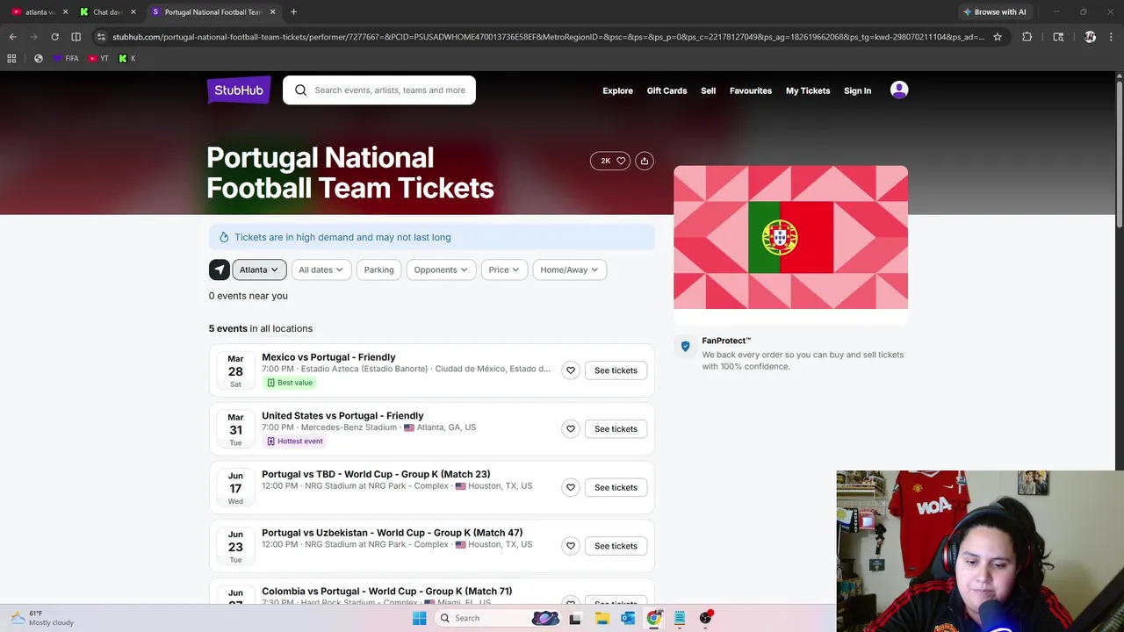See tickets for Portugal vs TBD Match 23
Image resolution: width=1124 pixels, height=632 pixels.
pyautogui.click(x=616, y=487)
